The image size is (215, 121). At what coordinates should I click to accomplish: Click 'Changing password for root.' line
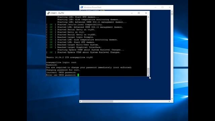(63, 70)
